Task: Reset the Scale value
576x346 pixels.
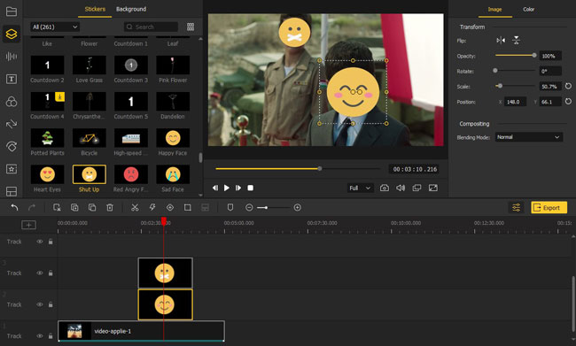Action: tap(568, 86)
